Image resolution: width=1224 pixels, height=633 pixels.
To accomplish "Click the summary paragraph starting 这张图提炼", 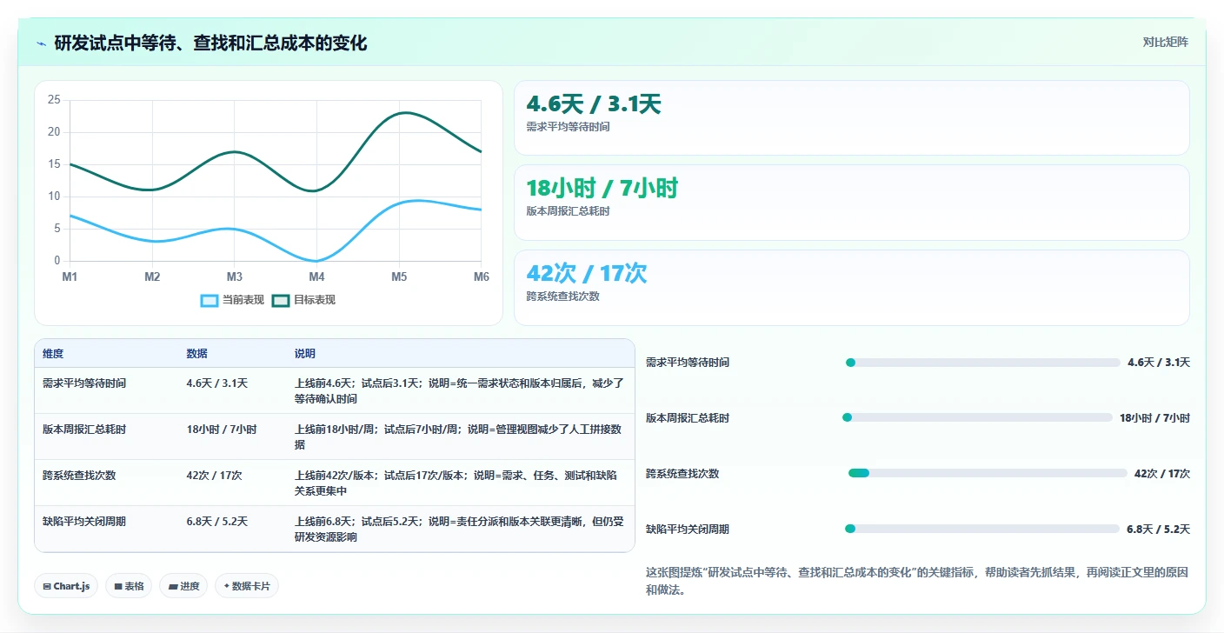I will pyautogui.click(x=917, y=581).
